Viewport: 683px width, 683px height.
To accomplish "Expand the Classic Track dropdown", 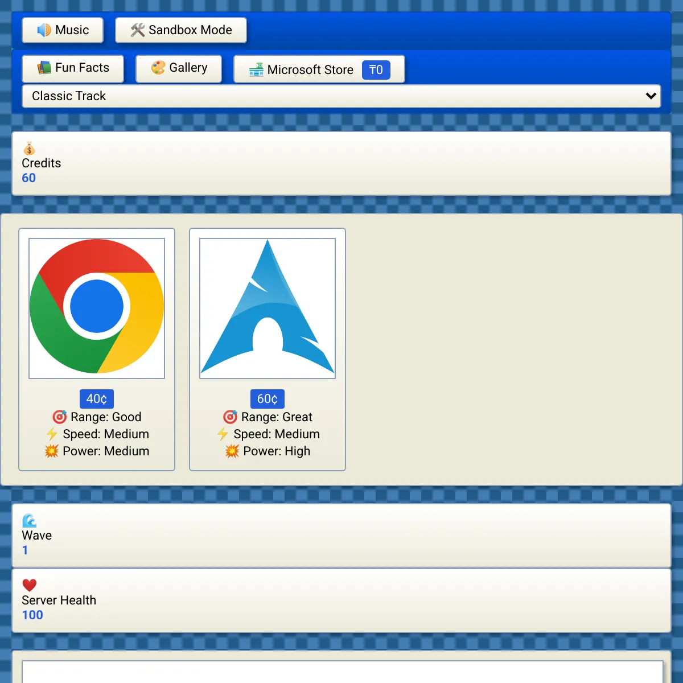I will (x=341, y=96).
